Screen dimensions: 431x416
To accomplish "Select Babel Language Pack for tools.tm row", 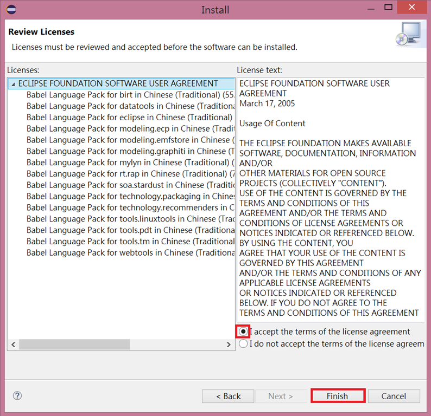I will pos(131,242).
